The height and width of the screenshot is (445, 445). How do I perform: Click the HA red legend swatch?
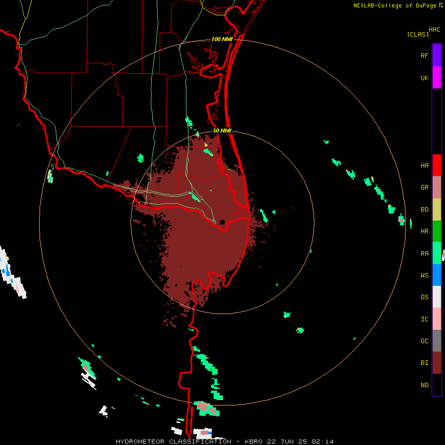pyautogui.click(x=437, y=165)
